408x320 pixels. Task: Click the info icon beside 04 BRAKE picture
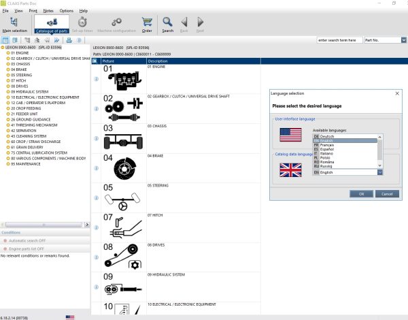[96, 168]
